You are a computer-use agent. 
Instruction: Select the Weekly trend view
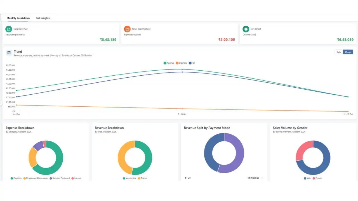348,52
